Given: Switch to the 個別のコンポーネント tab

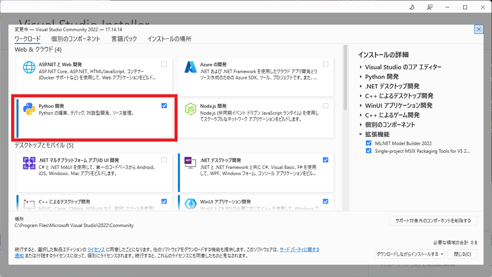Looking at the screenshot, I should [x=75, y=39].
